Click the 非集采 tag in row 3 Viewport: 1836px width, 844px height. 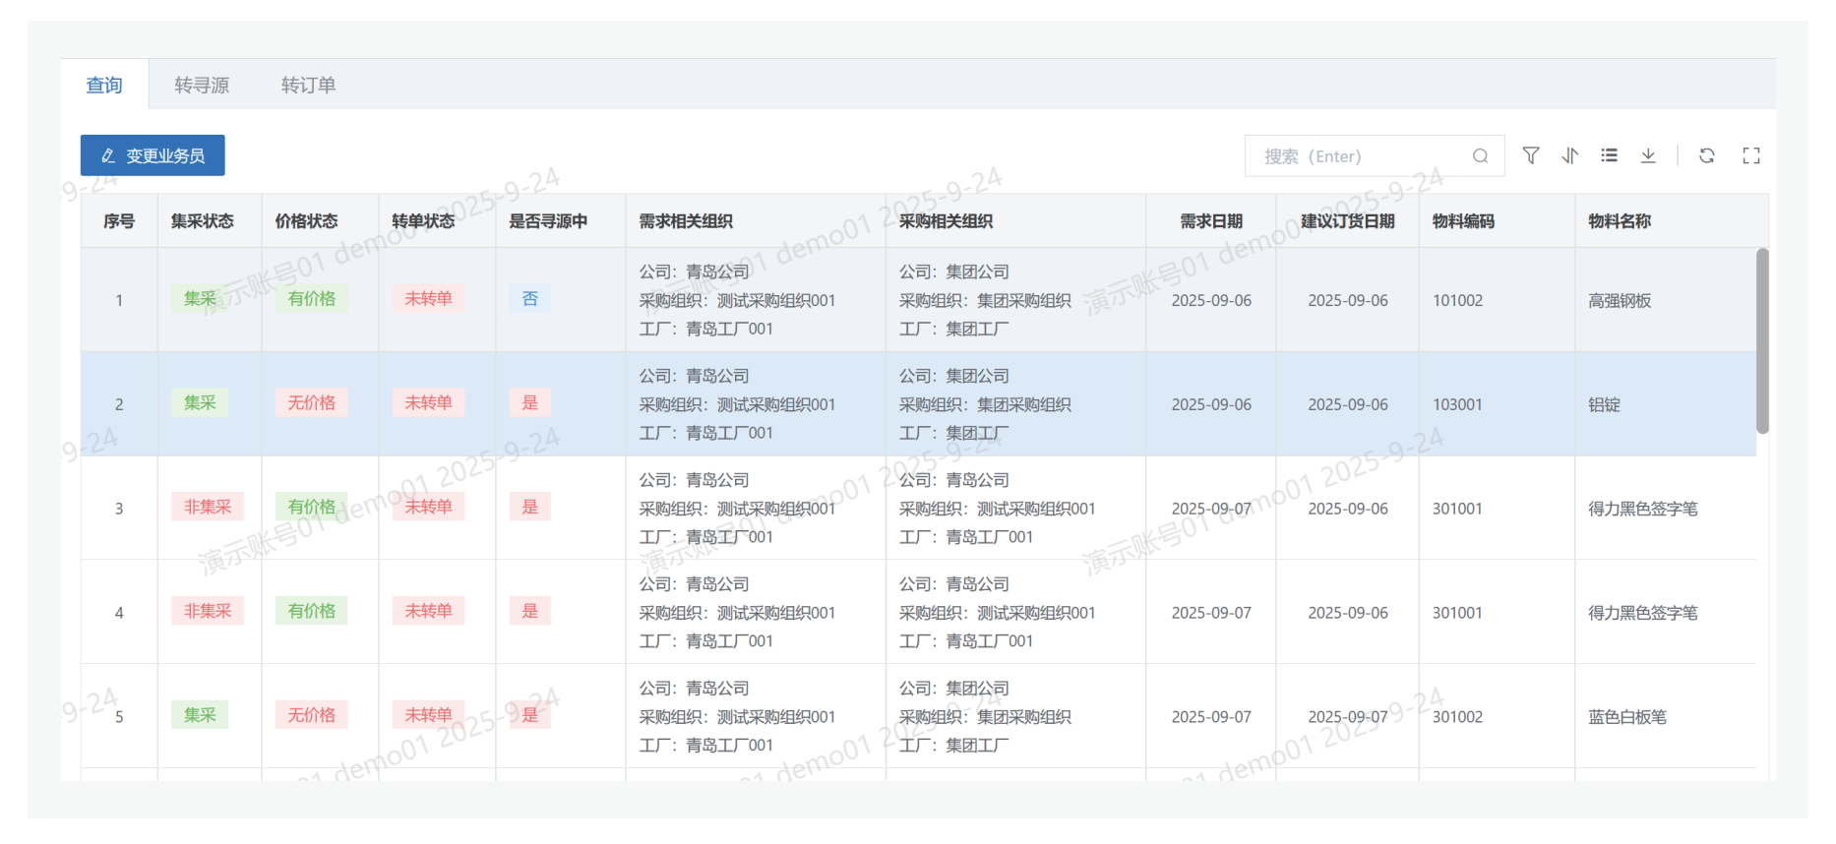click(x=208, y=508)
